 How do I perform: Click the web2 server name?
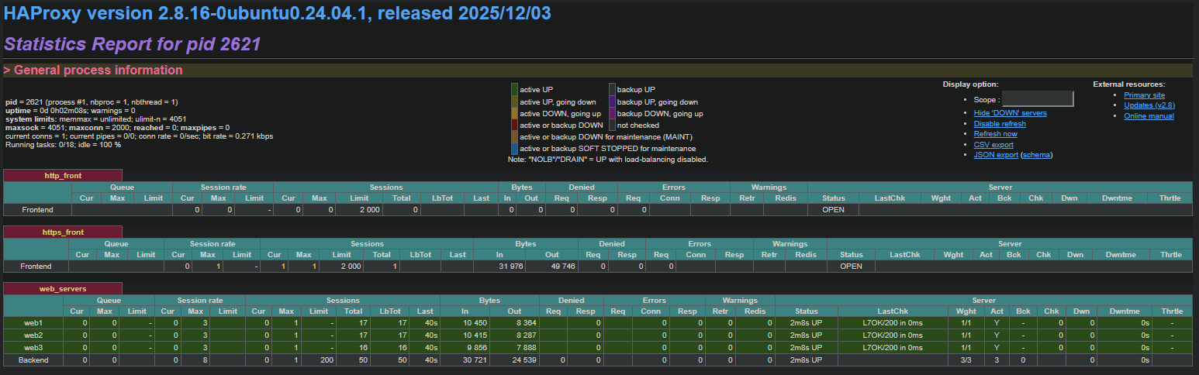(33, 335)
